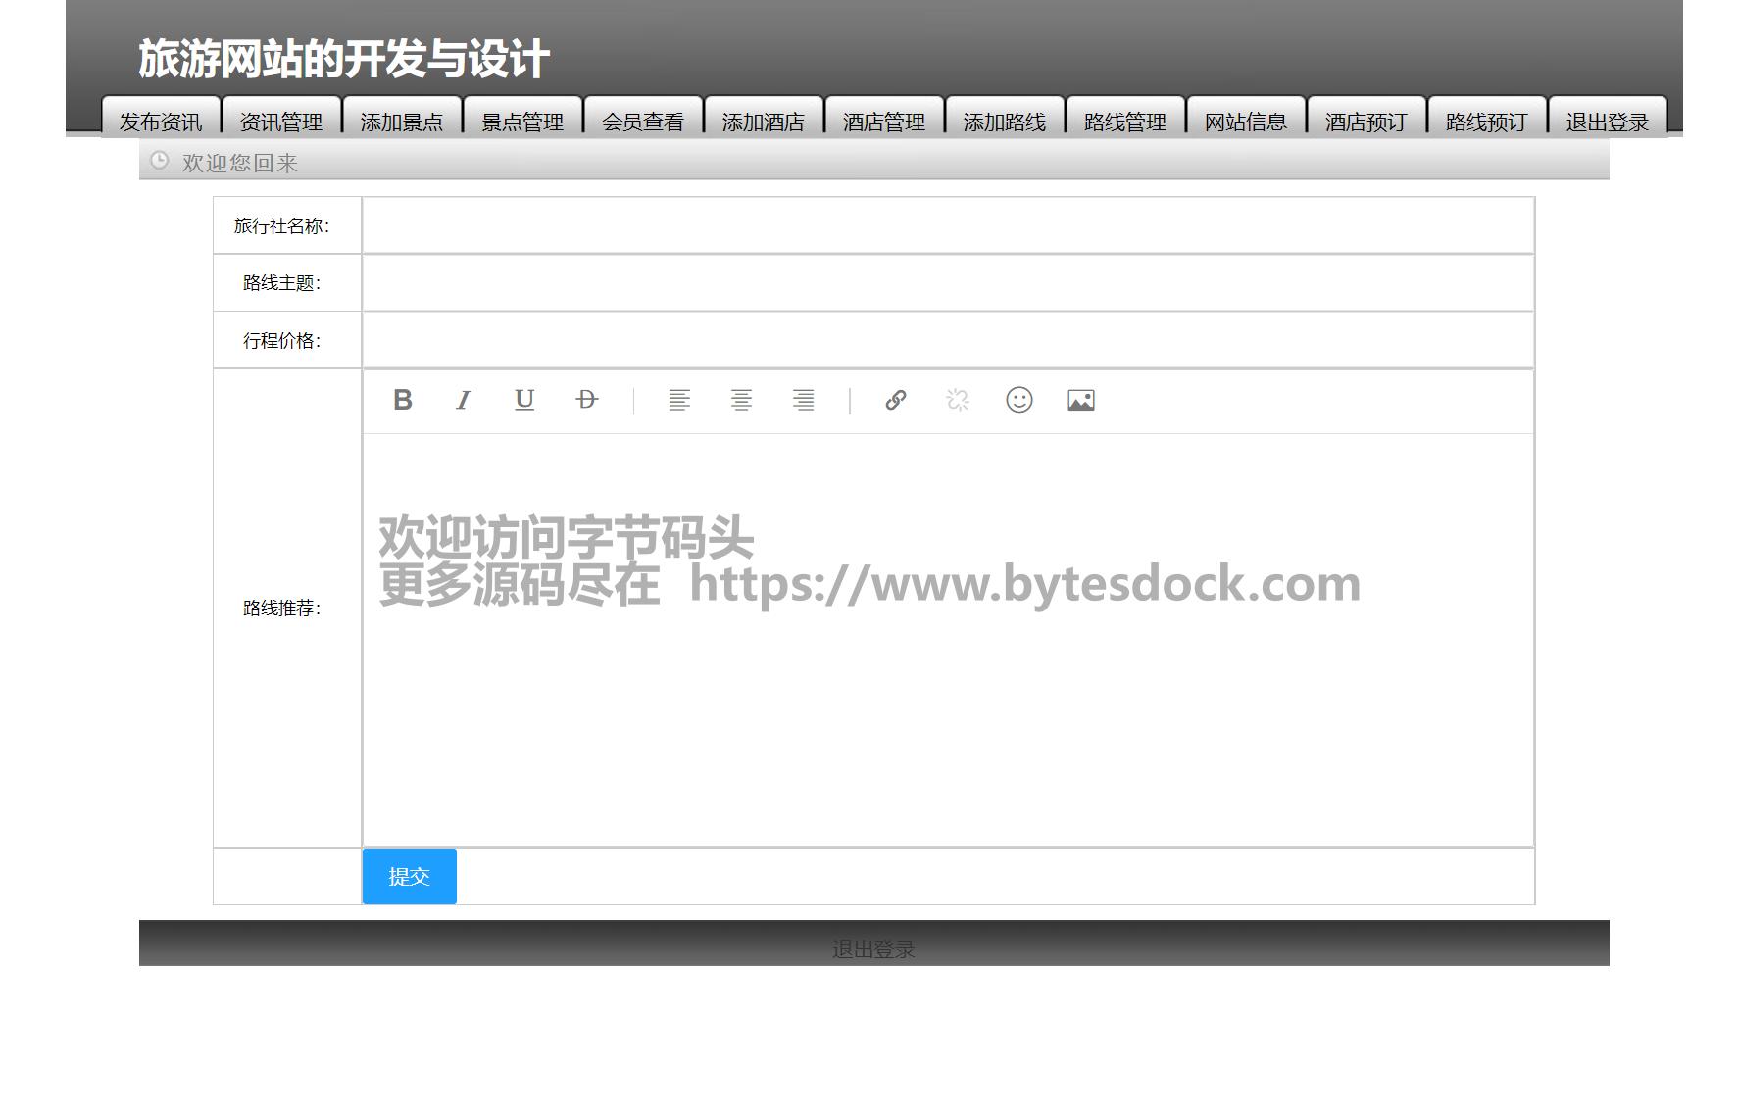This screenshot has height=1120, width=1737.
Task: Select the 路线管理 navigation tab
Action: (1125, 121)
